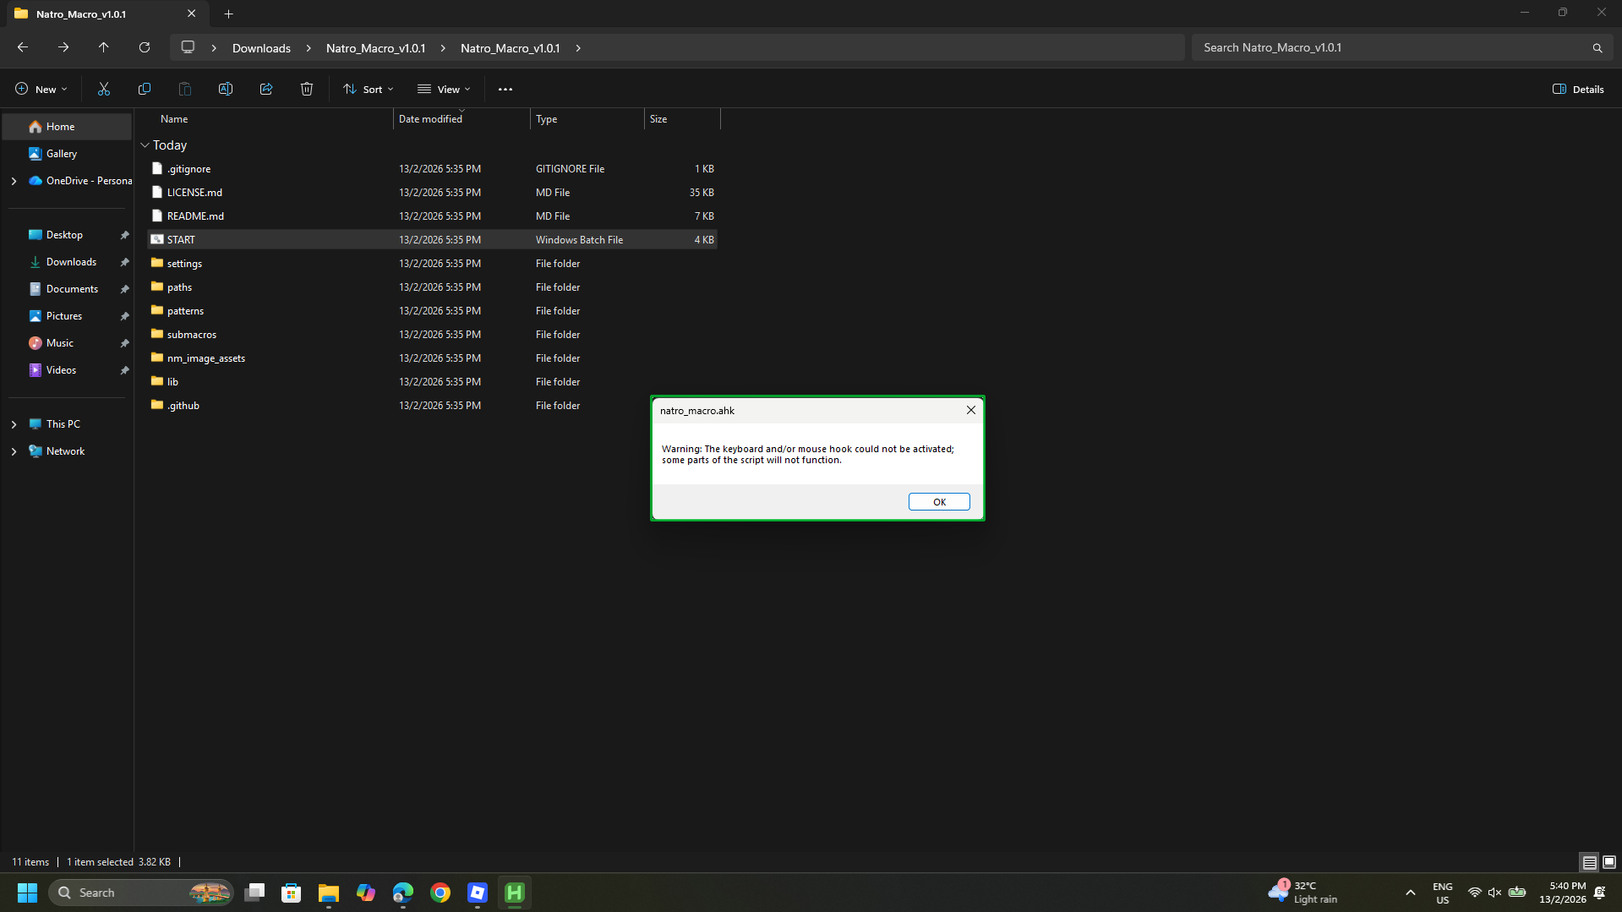Image resolution: width=1622 pixels, height=912 pixels.
Task: Rename START with the Rename icon
Action: (225, 89)
